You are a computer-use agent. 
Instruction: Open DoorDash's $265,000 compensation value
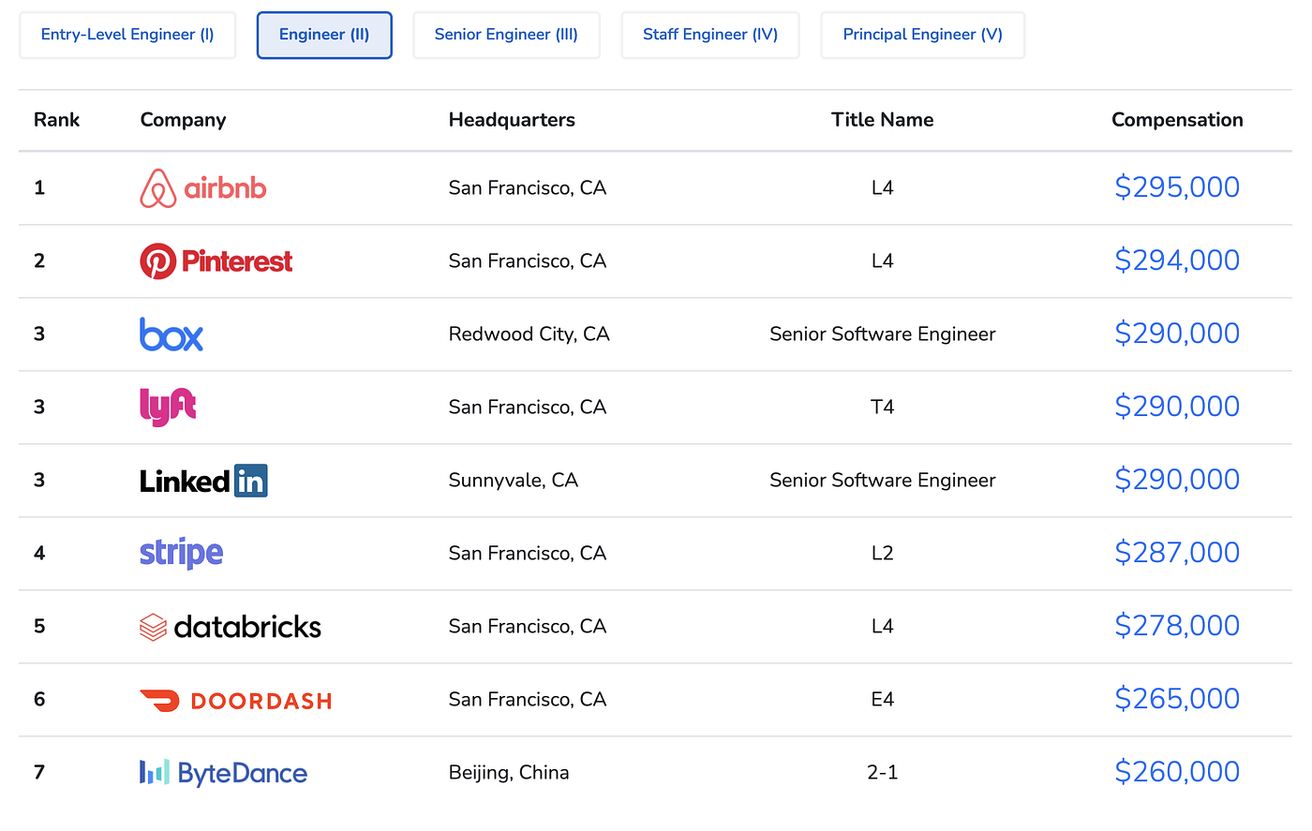1177,699
